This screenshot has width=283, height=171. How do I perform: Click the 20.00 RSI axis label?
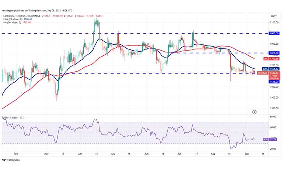point(273,149)
